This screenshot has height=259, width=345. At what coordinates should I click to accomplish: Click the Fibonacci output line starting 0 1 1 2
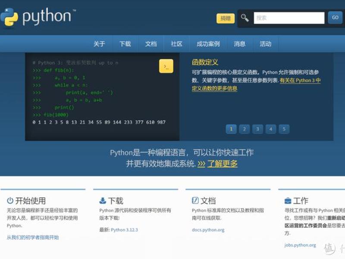point(99,122)
